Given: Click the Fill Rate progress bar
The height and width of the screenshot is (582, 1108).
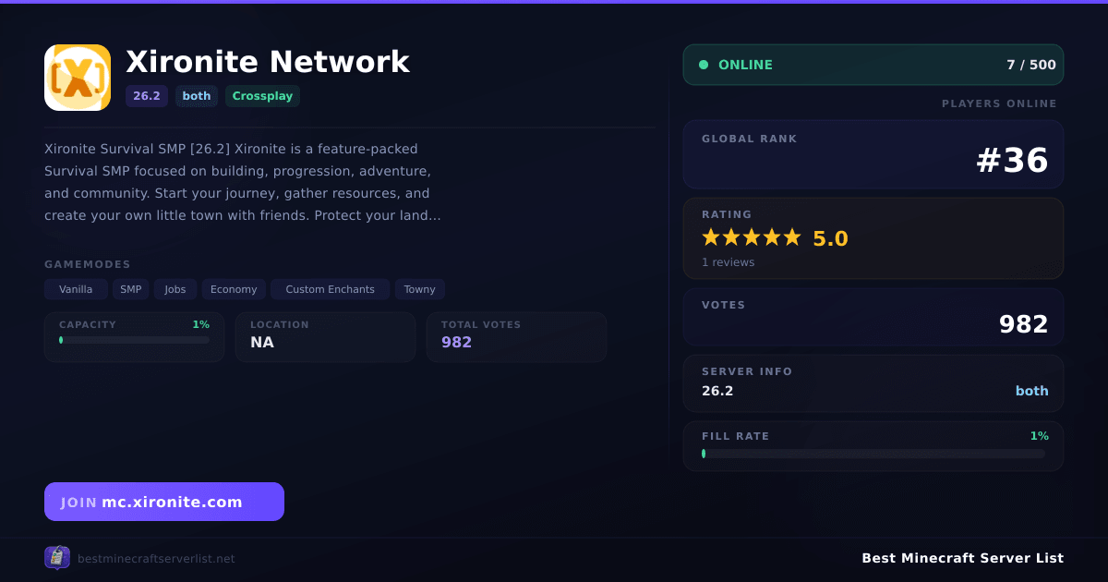Looking at the screenshot, I should click(873, 454).
